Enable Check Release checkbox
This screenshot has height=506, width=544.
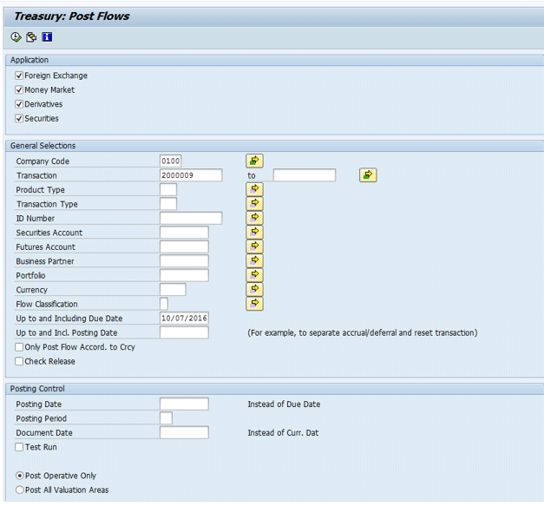tap(19, 361)
